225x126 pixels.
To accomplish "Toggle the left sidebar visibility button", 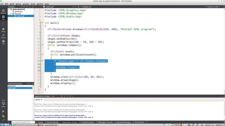I will tap(9, 122).
